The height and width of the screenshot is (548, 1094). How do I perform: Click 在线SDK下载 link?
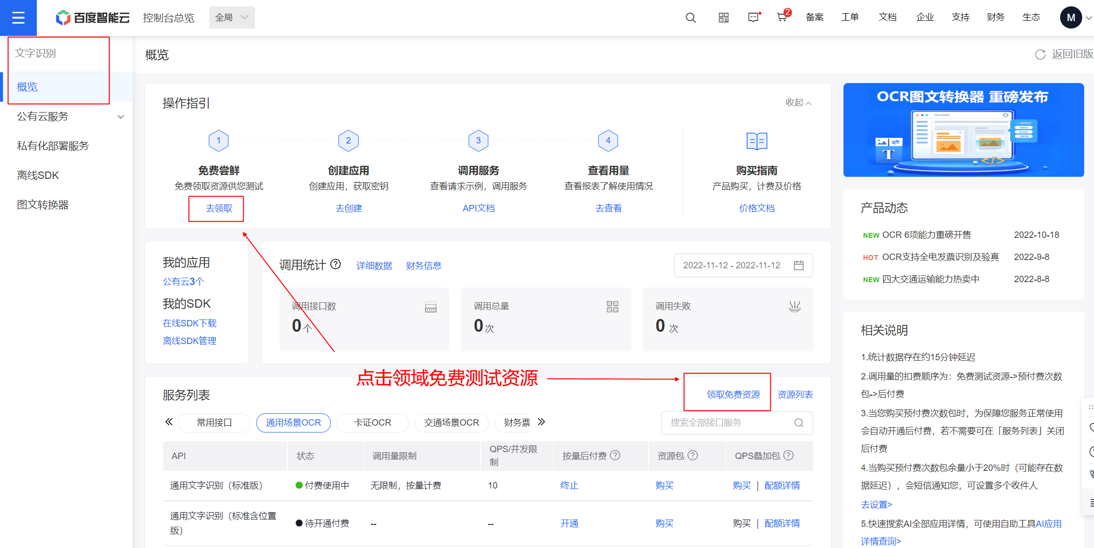click(190, 323)
